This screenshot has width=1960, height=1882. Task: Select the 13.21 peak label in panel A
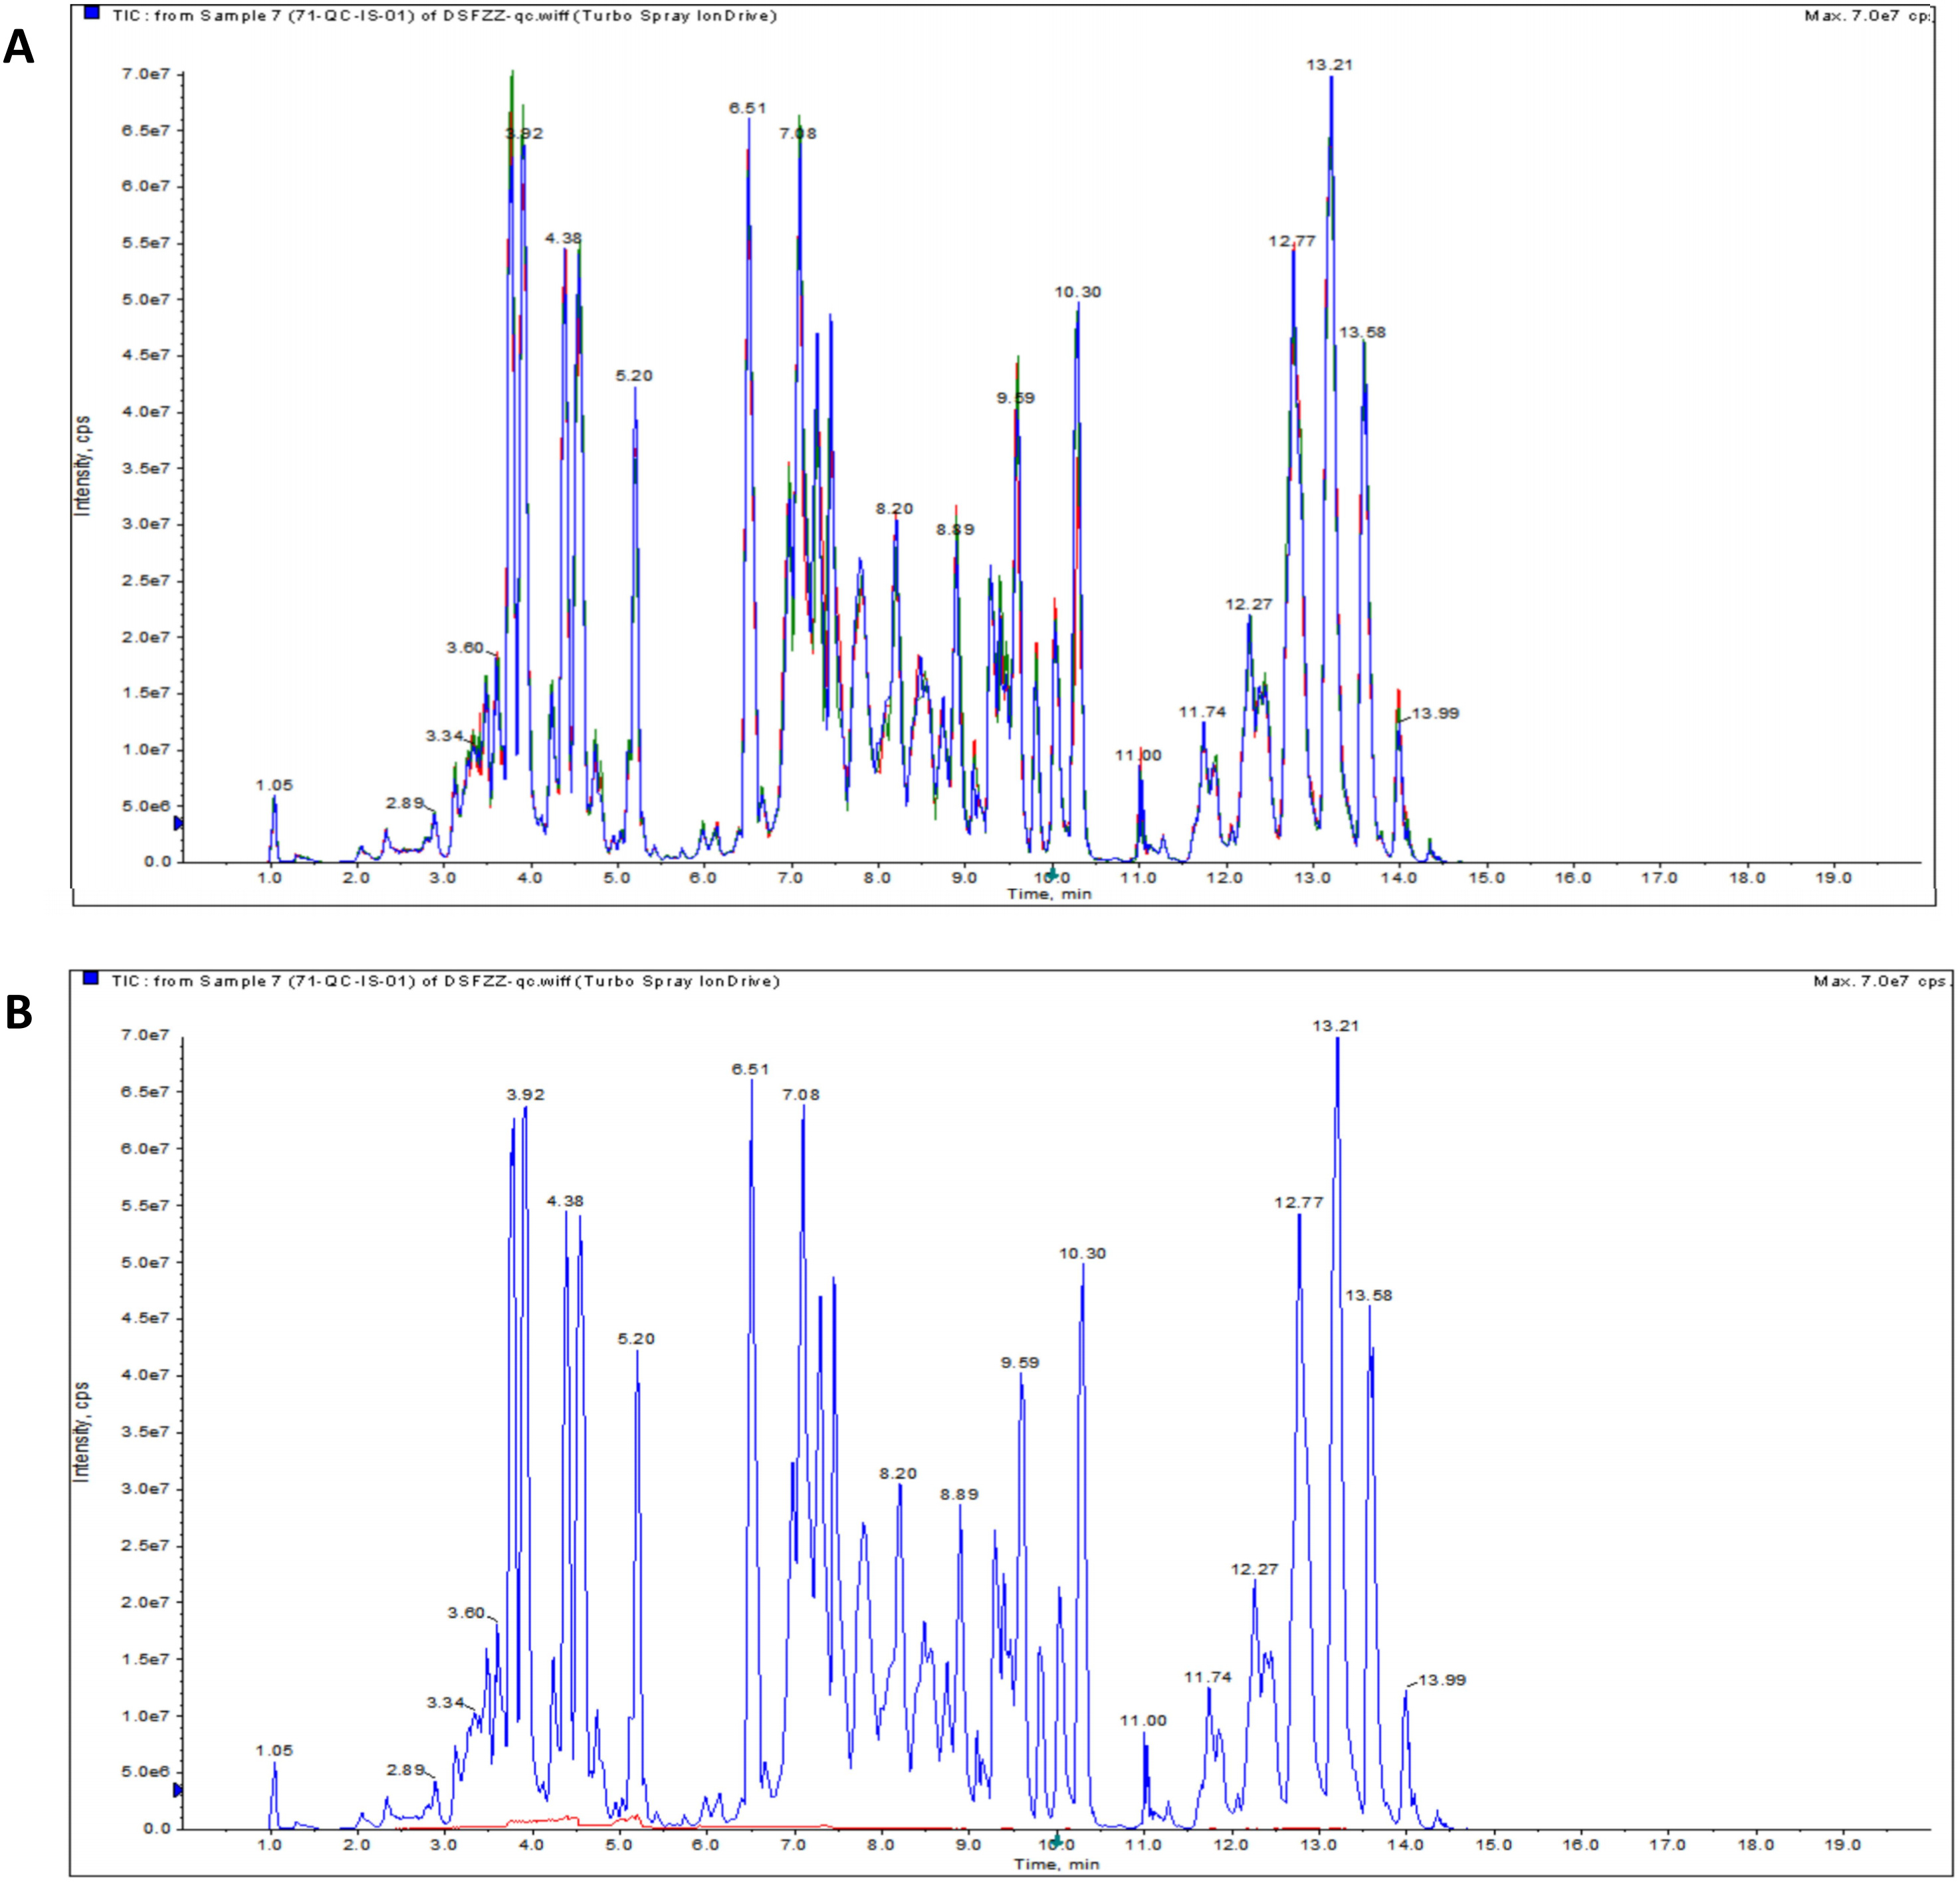tap(1329, 65)
